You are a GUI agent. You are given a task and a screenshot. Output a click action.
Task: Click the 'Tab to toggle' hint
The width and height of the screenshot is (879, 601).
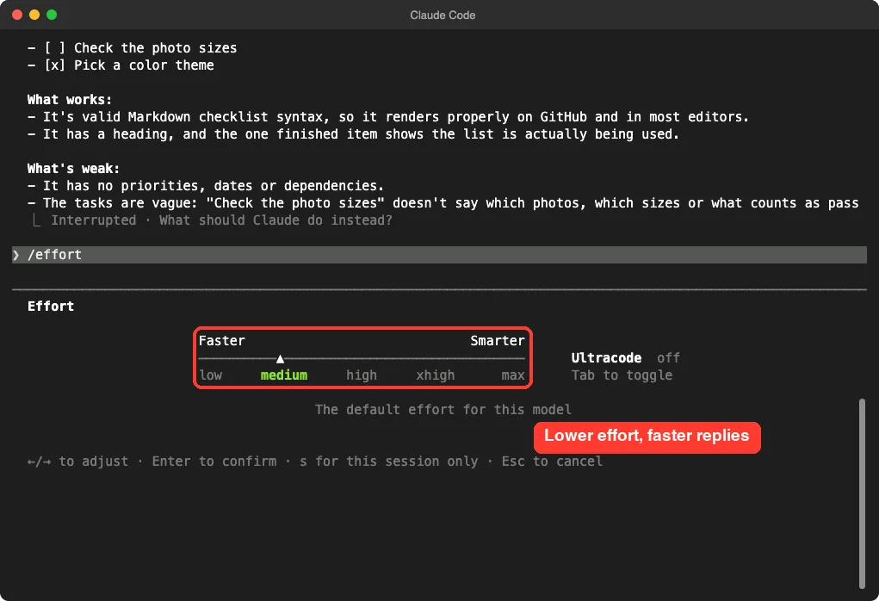(622, 375)
